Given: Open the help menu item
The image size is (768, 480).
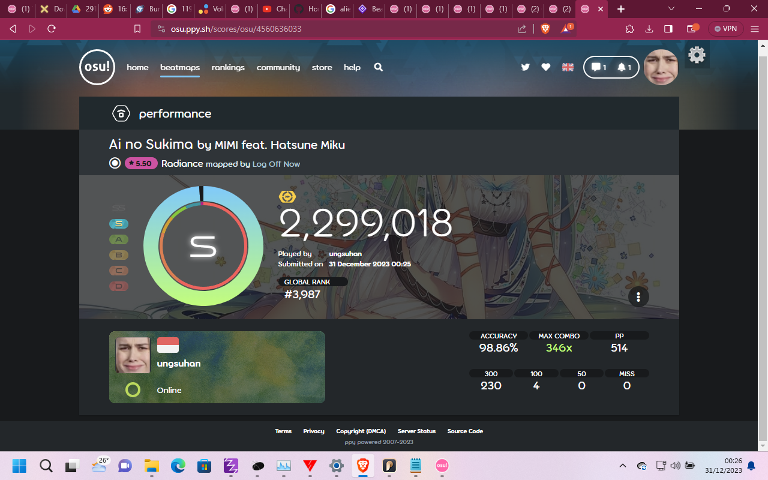Looking at the screenshot, I should (352, 67).
